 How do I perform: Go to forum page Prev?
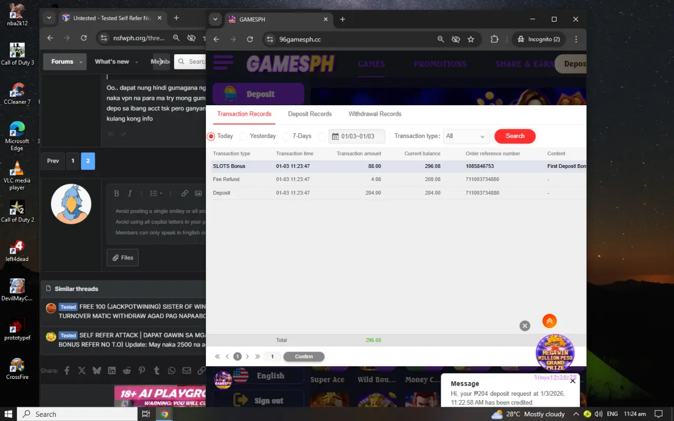coord(53,161)
